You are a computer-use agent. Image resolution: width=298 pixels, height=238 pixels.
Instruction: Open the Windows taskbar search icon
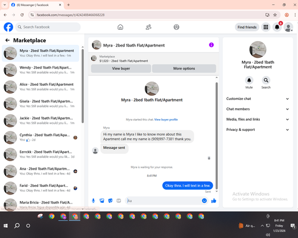[x=17, y=226]
